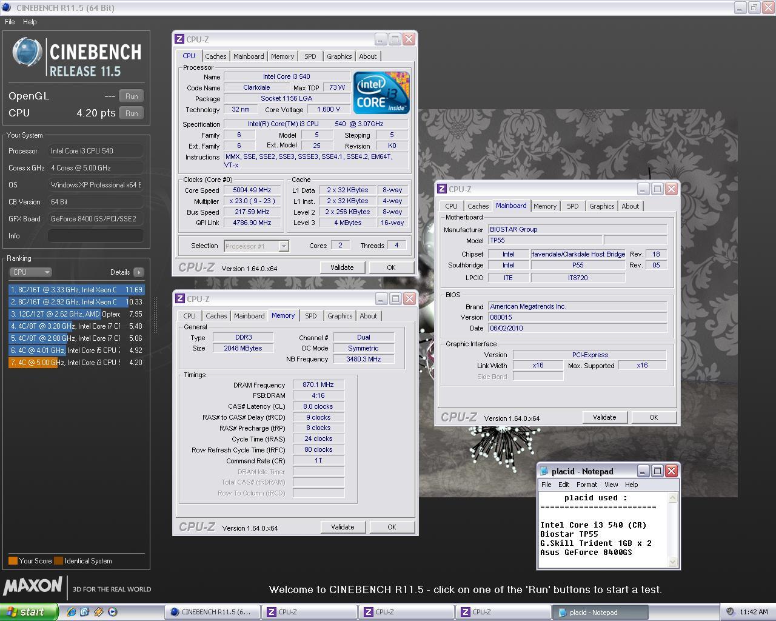This screenshot has width=776, height=621.
Task: Open SPD tab in the Memory tab CPU-Z window
Action: tap(311, 316)
